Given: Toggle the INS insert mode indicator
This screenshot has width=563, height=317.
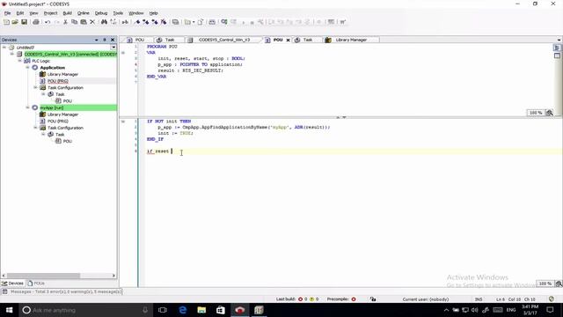Looking at the screenshot, I should [x=479, y=299].
